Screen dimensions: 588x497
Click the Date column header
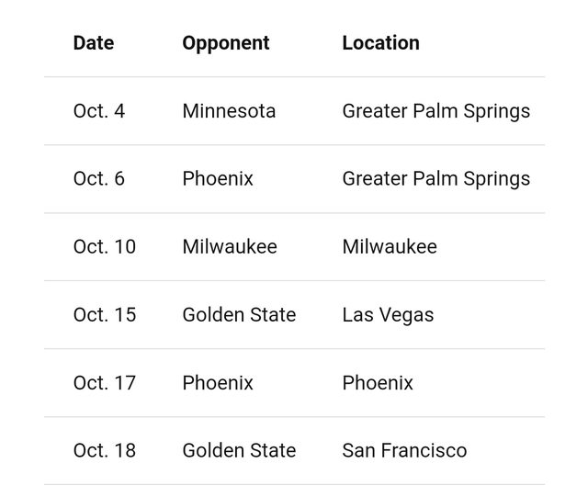tap(93, 43)
